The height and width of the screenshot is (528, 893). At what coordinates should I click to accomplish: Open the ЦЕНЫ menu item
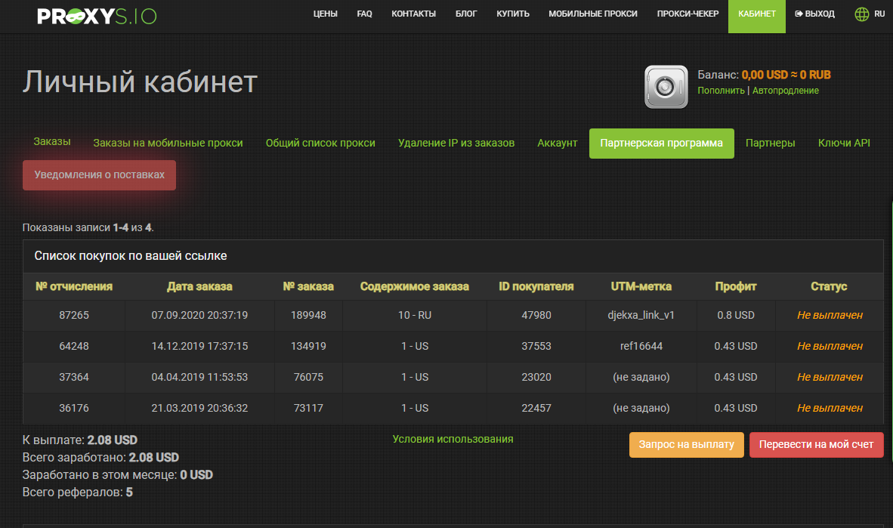325,14
